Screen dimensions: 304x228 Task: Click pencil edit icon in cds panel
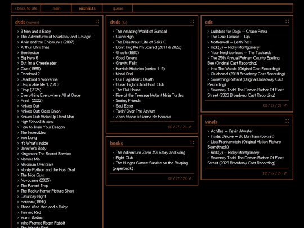click(x=285, y=105)
